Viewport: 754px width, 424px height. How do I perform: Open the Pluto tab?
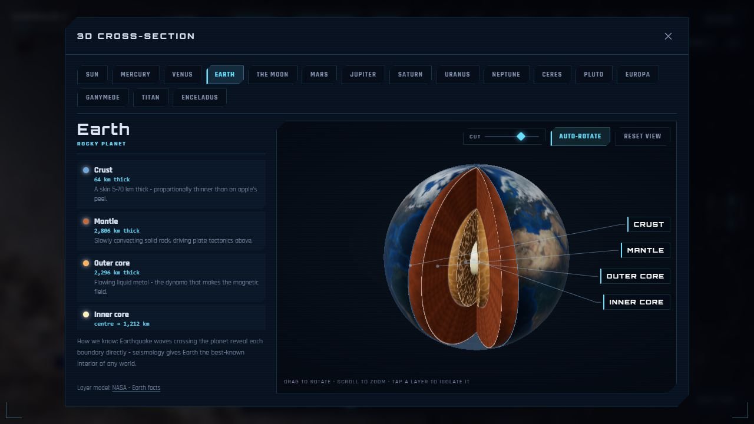593,74
